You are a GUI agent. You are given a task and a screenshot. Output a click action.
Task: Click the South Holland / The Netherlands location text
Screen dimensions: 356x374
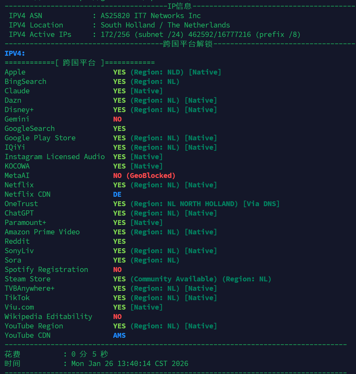tap(165, 25)
